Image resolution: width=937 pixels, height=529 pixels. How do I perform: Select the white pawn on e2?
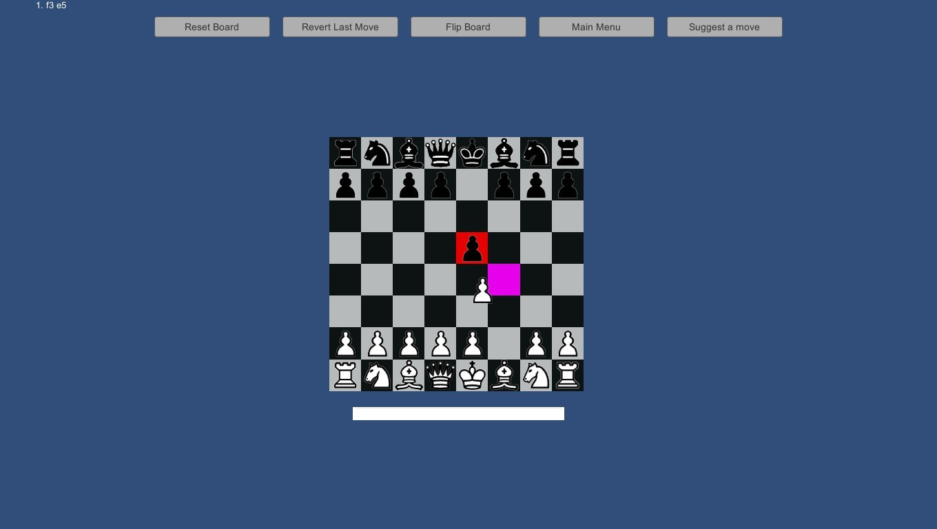coord(472,344)
